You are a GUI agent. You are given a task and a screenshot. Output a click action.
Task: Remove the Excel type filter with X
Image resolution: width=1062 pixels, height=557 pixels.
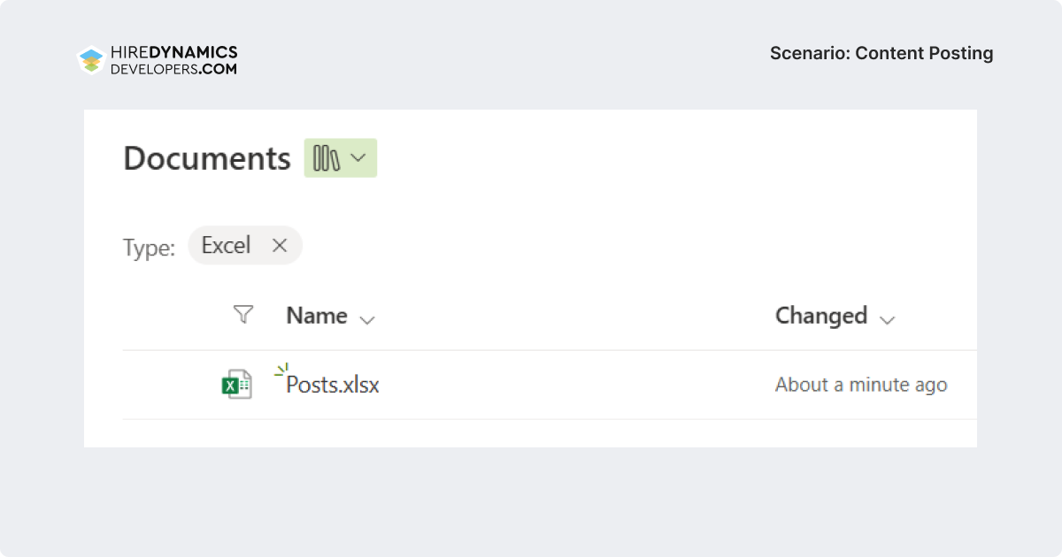[280, 245]
